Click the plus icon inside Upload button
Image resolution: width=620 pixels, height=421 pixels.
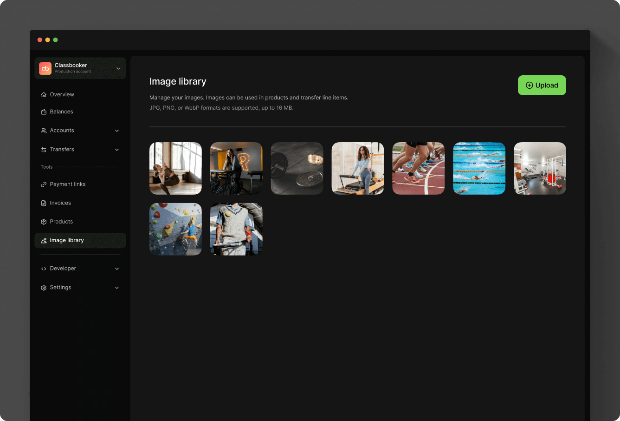pos(529,85)
